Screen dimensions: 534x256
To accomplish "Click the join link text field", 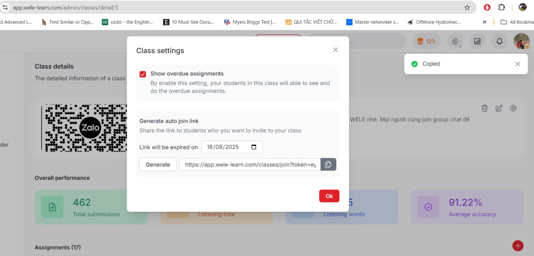I will 250,164.
